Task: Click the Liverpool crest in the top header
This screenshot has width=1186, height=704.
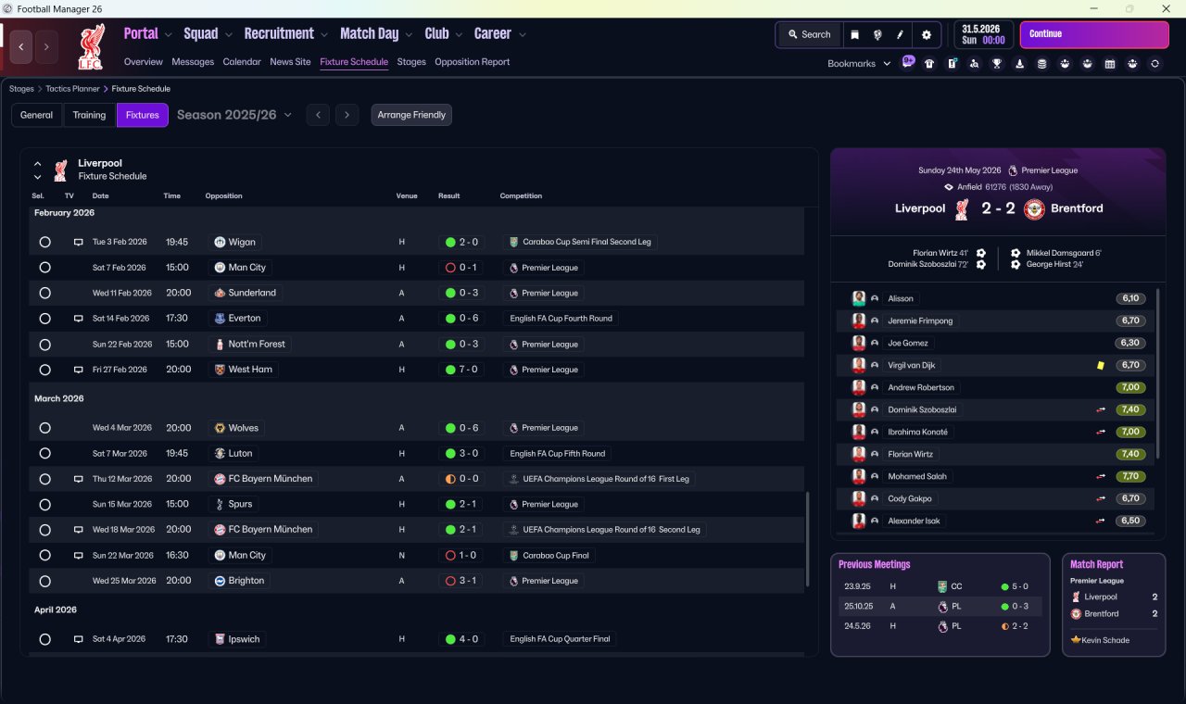Action: (91, 47)
